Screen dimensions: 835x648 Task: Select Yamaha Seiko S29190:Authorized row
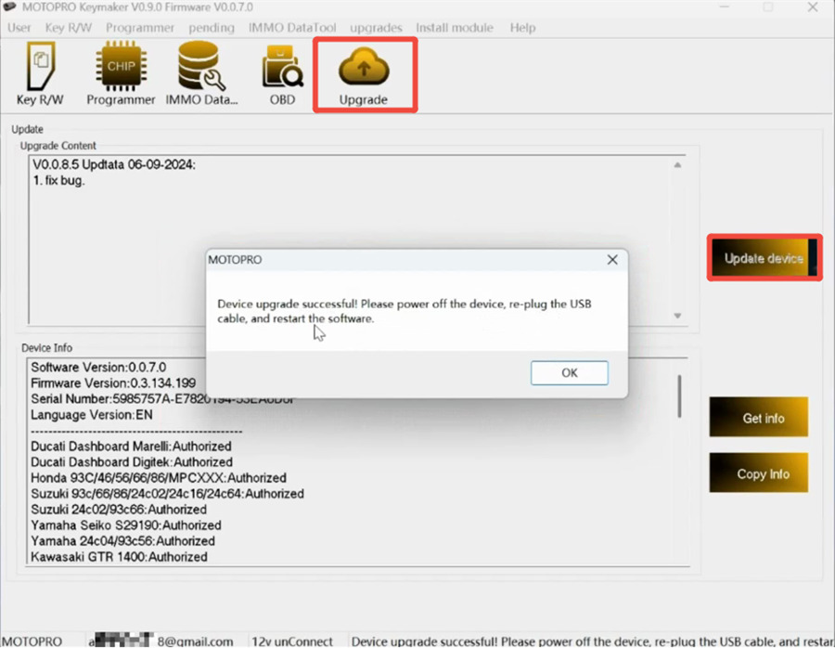tap(125, 525)
